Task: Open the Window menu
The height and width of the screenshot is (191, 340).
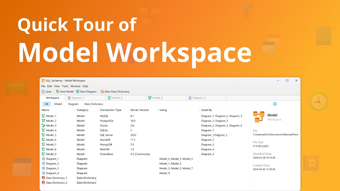Action: 75,86
